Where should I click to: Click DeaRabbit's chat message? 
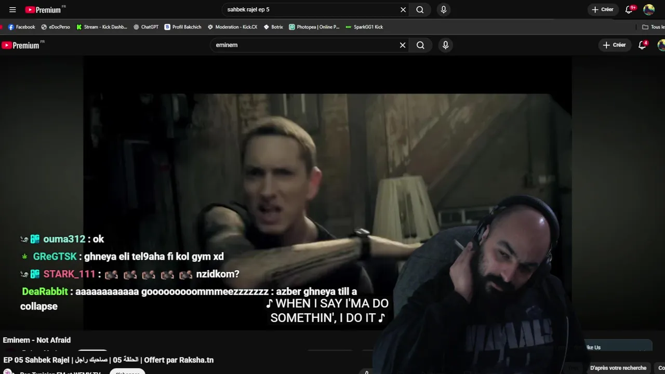pyautogui.click(x=189, y=299)
